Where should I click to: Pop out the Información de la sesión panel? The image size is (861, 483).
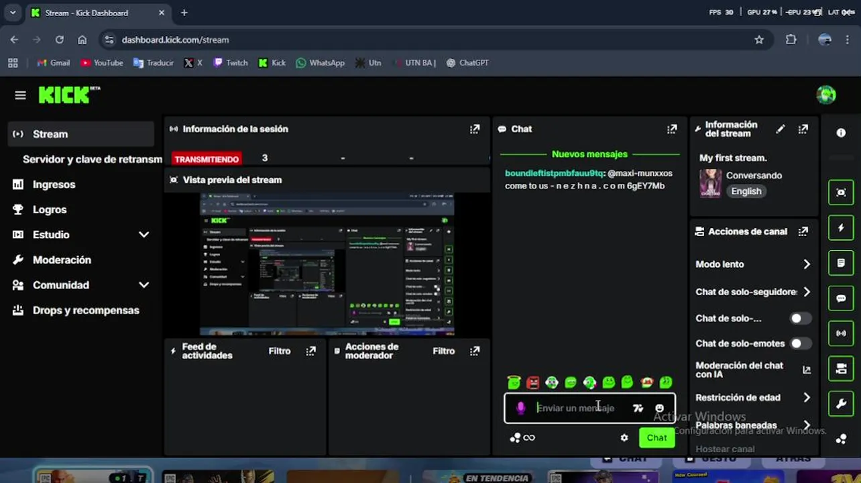point(475,129)
